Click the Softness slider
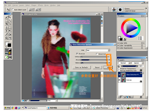 coord(93,57)
